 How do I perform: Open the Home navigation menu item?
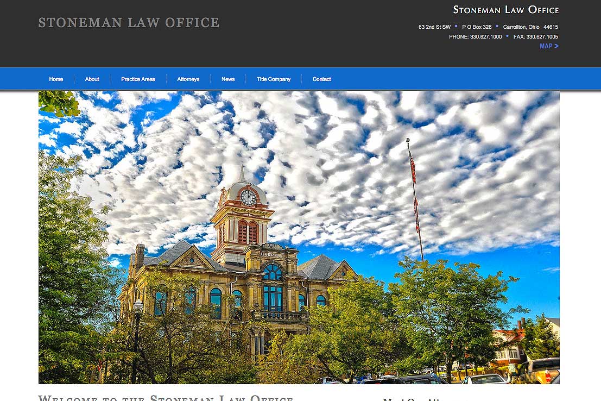56,79
